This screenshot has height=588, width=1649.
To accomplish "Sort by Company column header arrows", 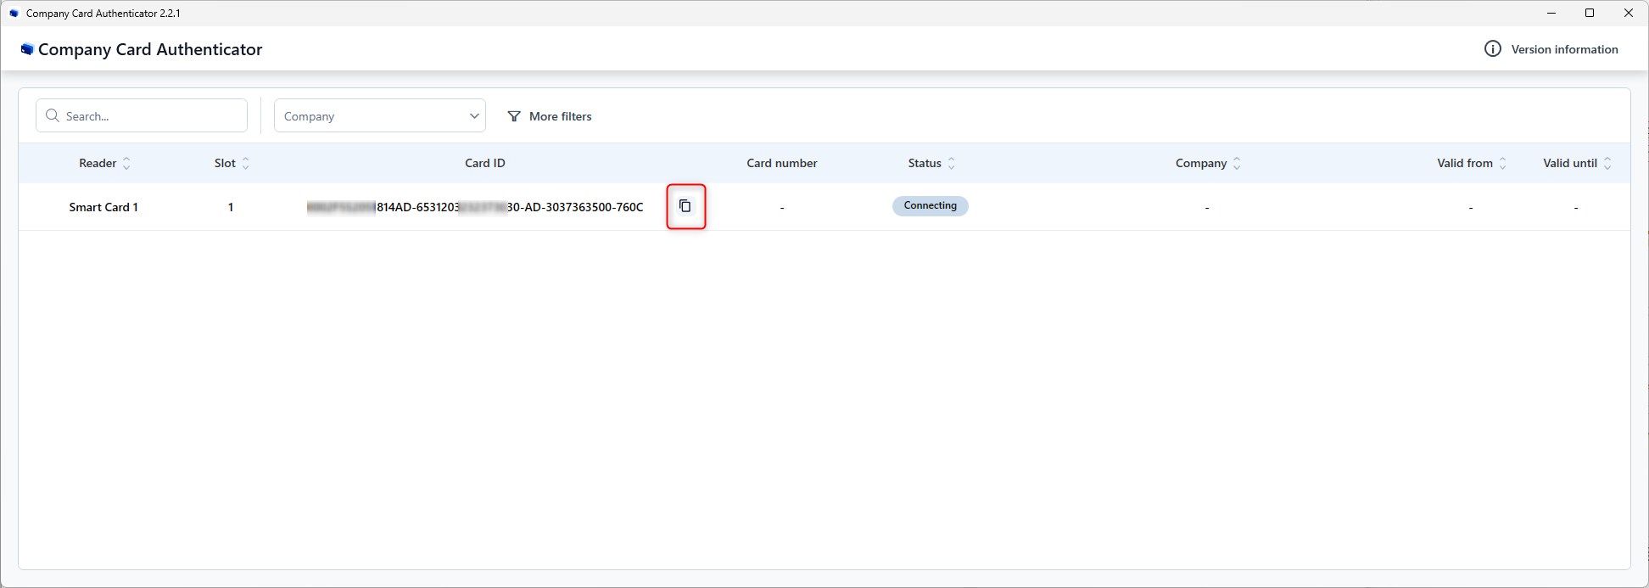I will 1237,163.
